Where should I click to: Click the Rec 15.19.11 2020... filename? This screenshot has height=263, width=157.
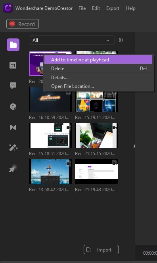pos(95,118)
